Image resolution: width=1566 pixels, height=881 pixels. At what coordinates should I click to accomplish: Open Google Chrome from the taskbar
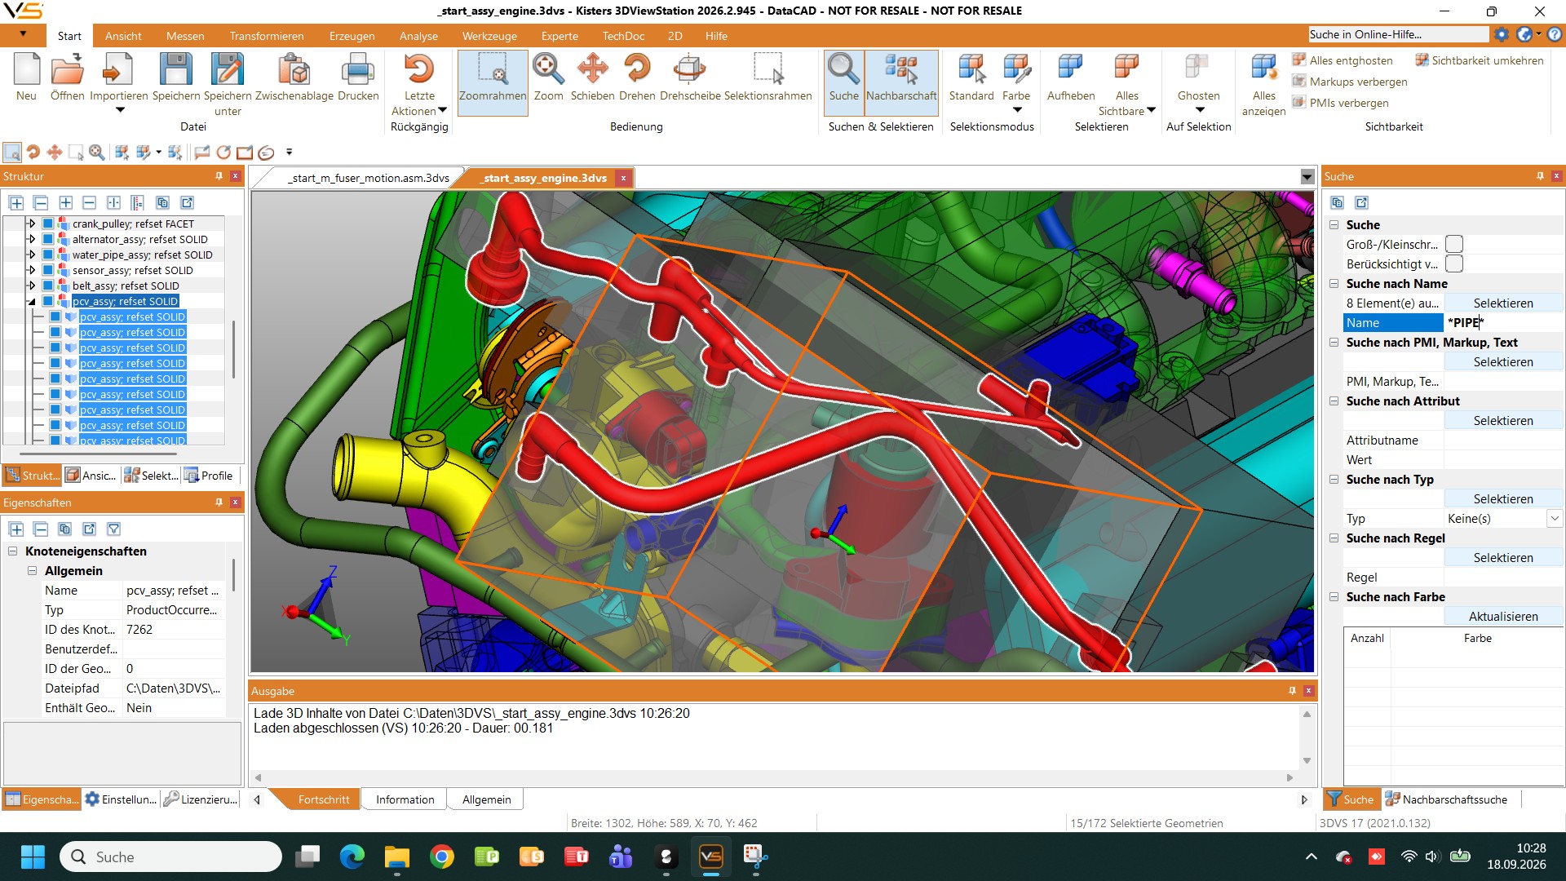coord(442,857)
